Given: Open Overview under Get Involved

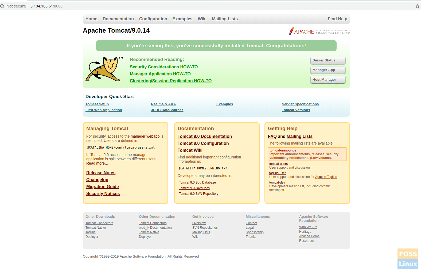Looking at the screenshot, I should (199, 223).
